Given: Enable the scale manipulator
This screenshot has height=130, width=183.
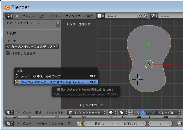Looking at the screenshot, I should (154, 112).
